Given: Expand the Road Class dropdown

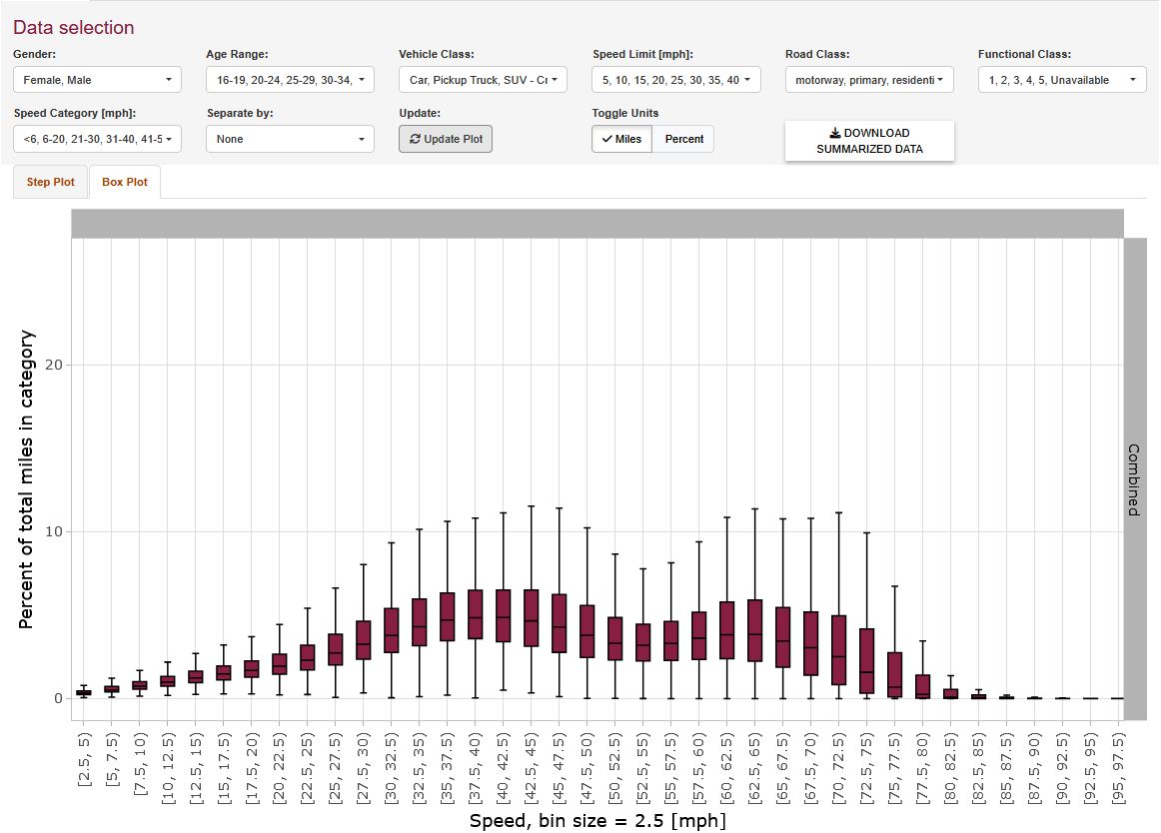Looking at the screenshot, I should click(x=869, y=80).
